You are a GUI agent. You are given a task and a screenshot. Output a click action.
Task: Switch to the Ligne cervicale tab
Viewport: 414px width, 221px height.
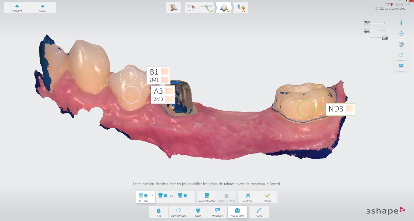[x=178, y=212]
